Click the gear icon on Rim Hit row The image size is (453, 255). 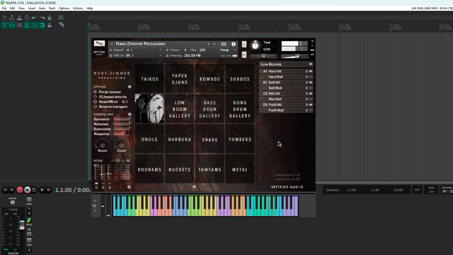coord(307,94)
